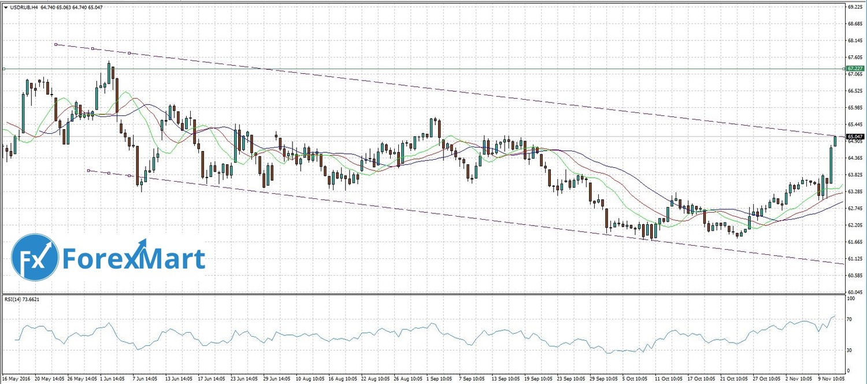
Task: Click the USDRUB,H4 chart title text
Action: pos(24,7)
